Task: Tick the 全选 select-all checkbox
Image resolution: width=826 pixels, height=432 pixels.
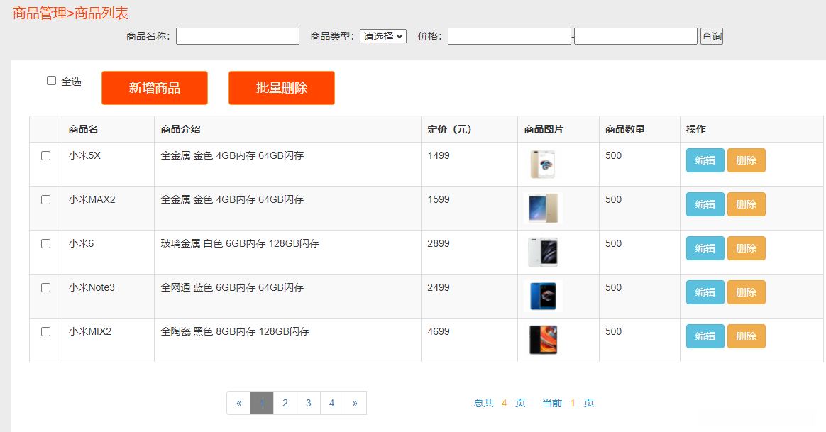Action: pyautogui.click(x=51, y=81)
